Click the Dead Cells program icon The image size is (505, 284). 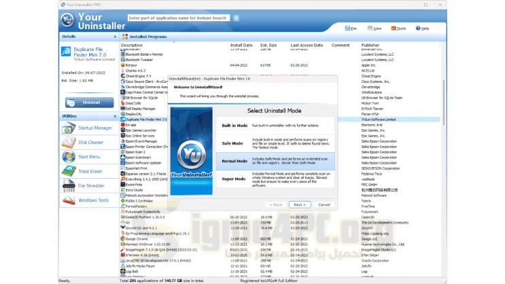tap(123, 103)
